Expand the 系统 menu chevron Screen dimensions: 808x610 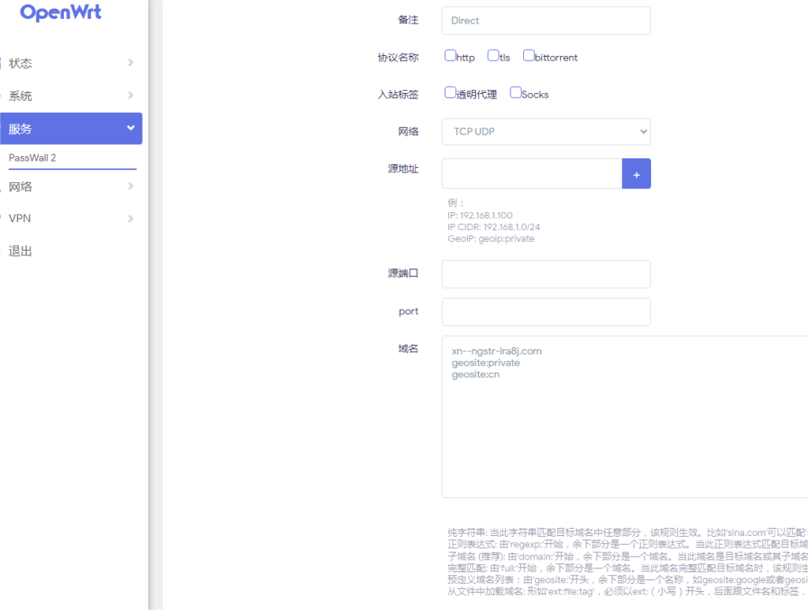point(130,96)
